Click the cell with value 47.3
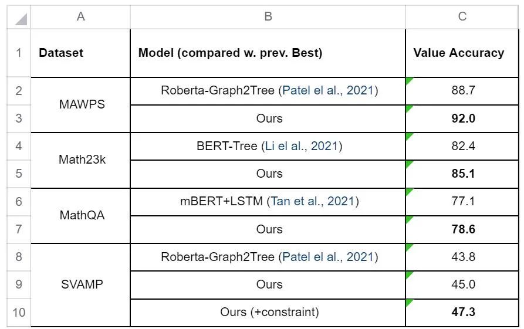The image size is (524, 329). click(x=462, y=312)
